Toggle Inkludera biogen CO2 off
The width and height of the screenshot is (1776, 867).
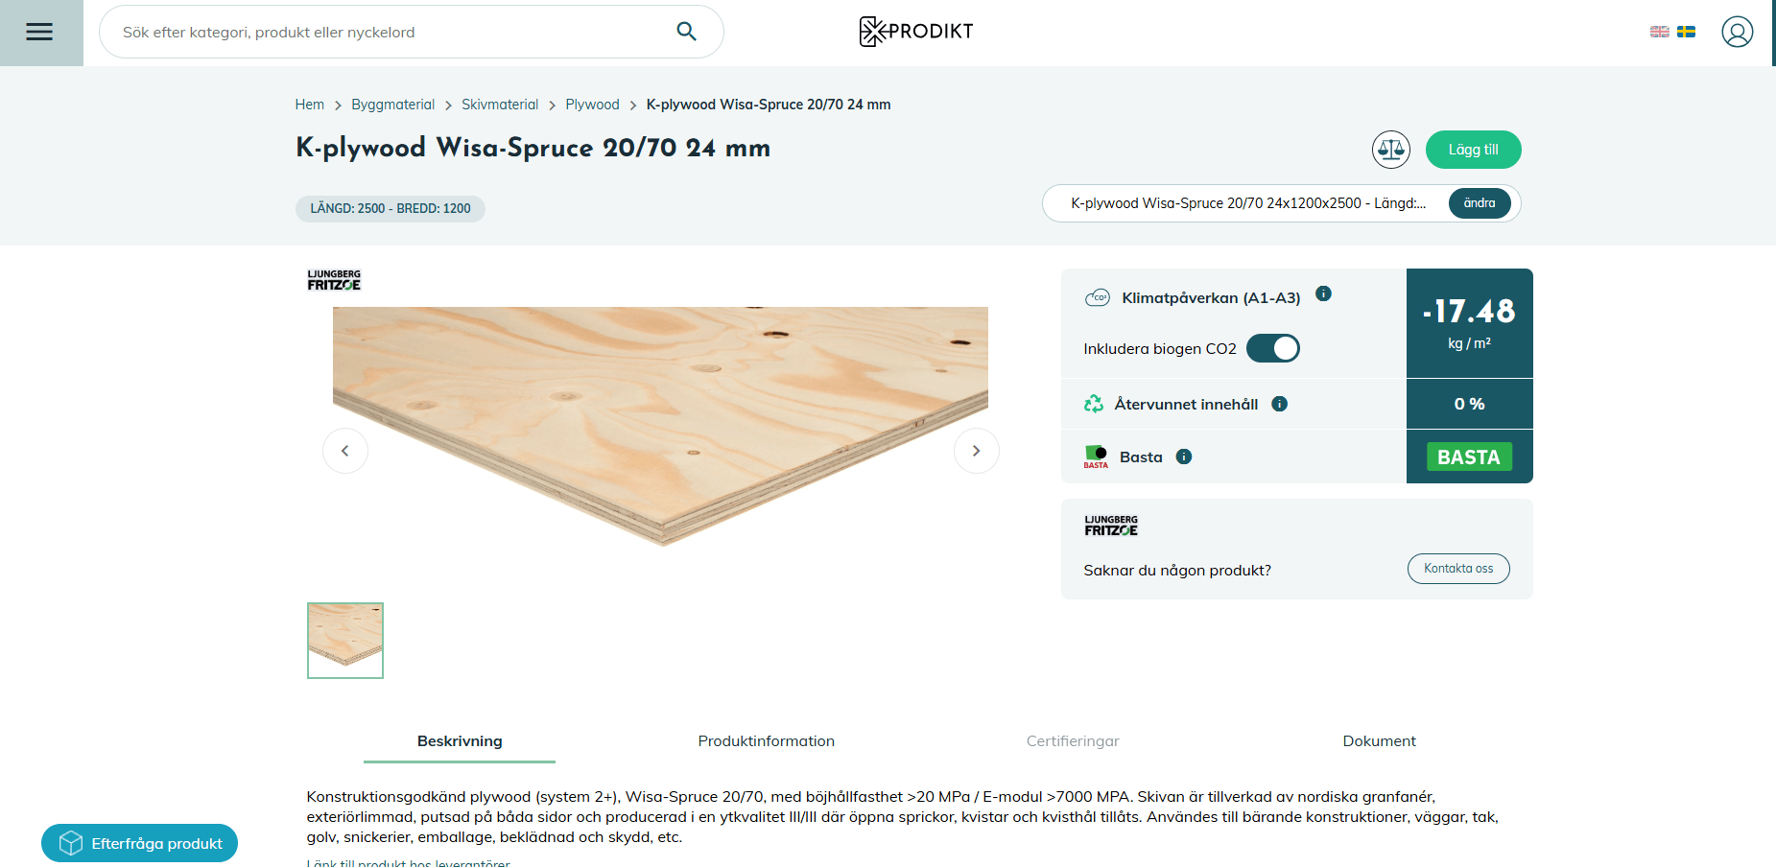1272,347
